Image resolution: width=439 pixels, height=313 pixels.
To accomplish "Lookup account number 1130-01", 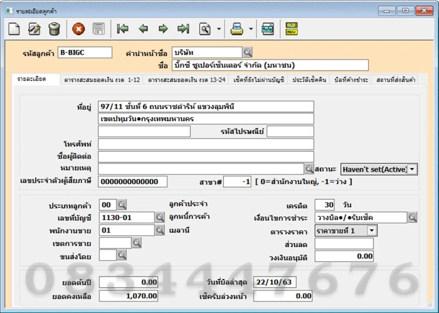I will [x=160, y=217].
